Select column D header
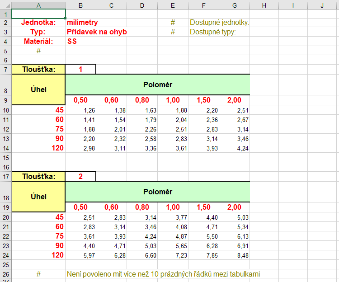The width and height of the screenshot is (339, 282). [142, 5]
